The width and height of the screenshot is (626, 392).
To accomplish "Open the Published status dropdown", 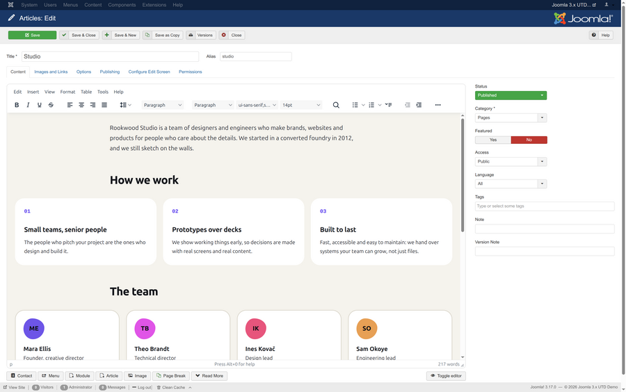I will coord(511,95).
